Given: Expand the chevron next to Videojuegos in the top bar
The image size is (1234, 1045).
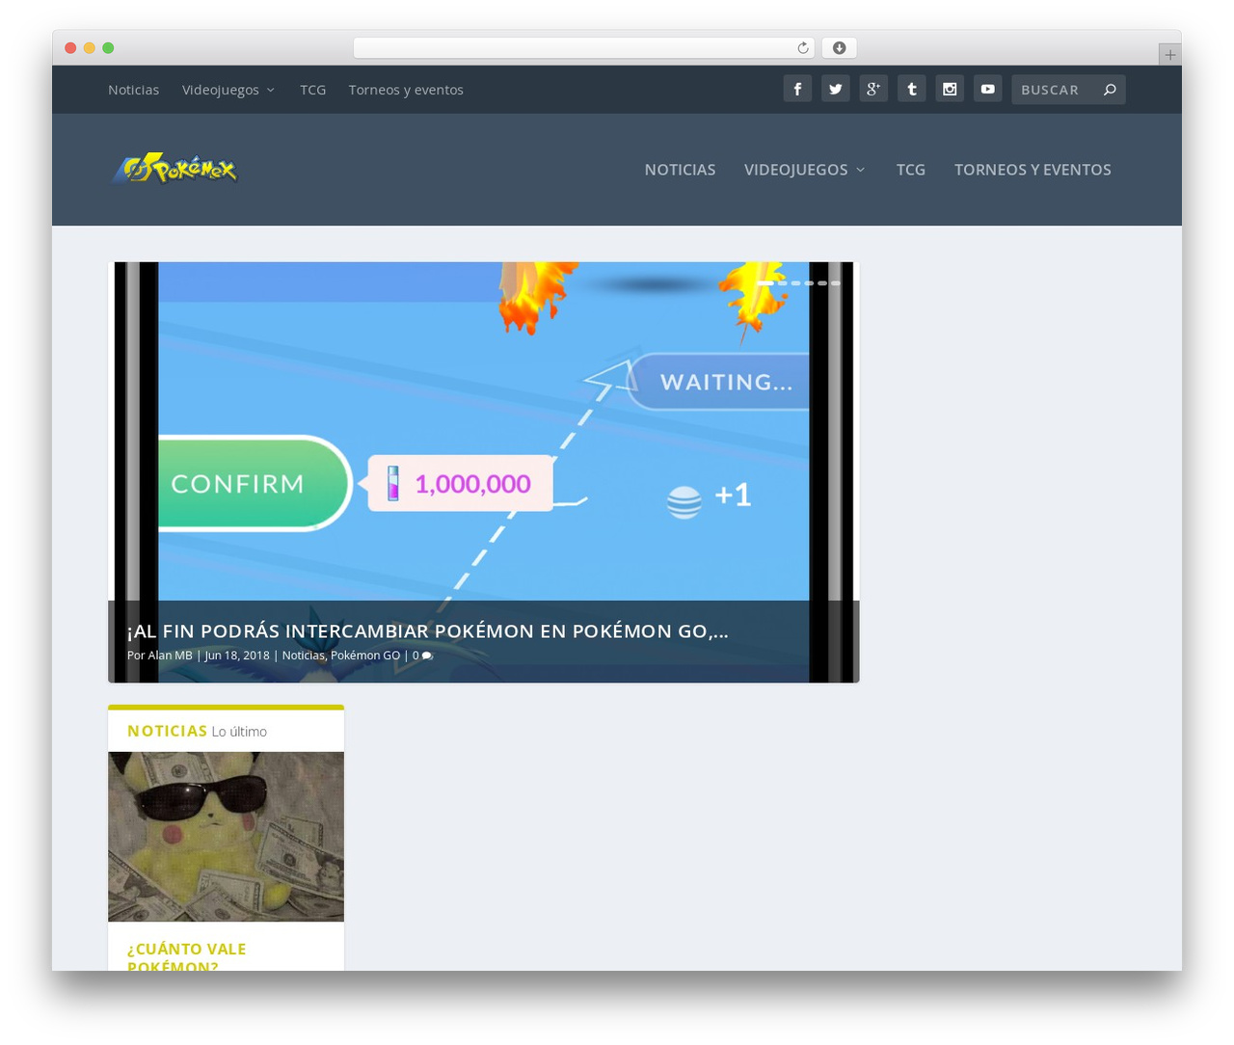Looking at the screenshot, I should click(271, 90).
